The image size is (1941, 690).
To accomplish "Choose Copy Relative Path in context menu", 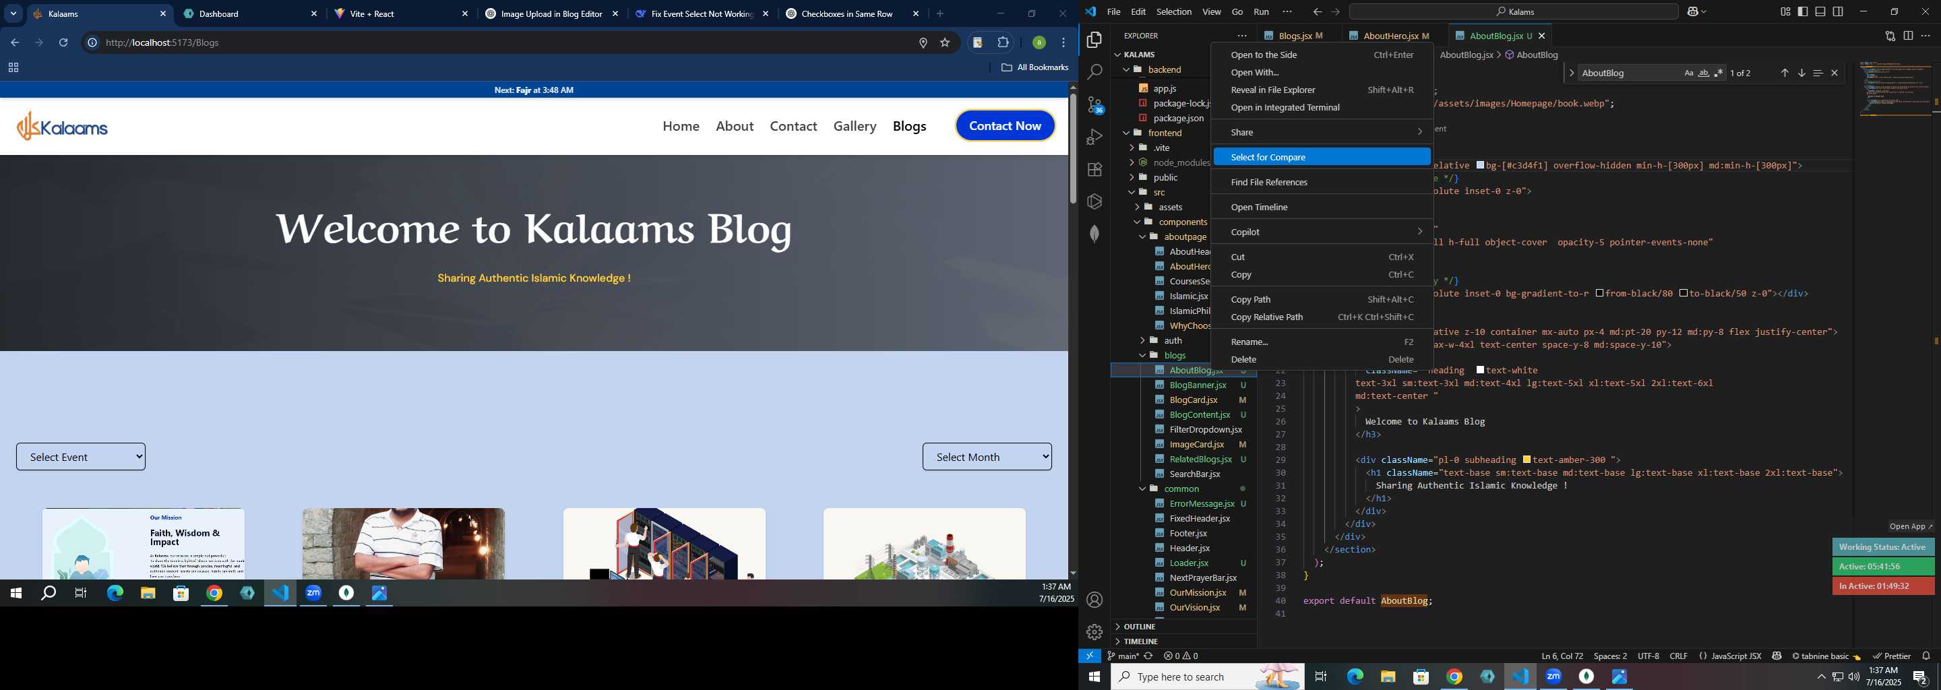I will point(1322,317).
